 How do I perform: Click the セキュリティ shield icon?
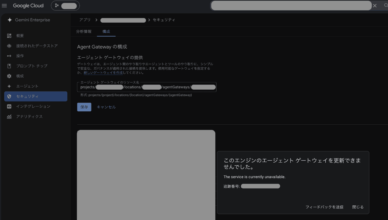pos(9,96)
